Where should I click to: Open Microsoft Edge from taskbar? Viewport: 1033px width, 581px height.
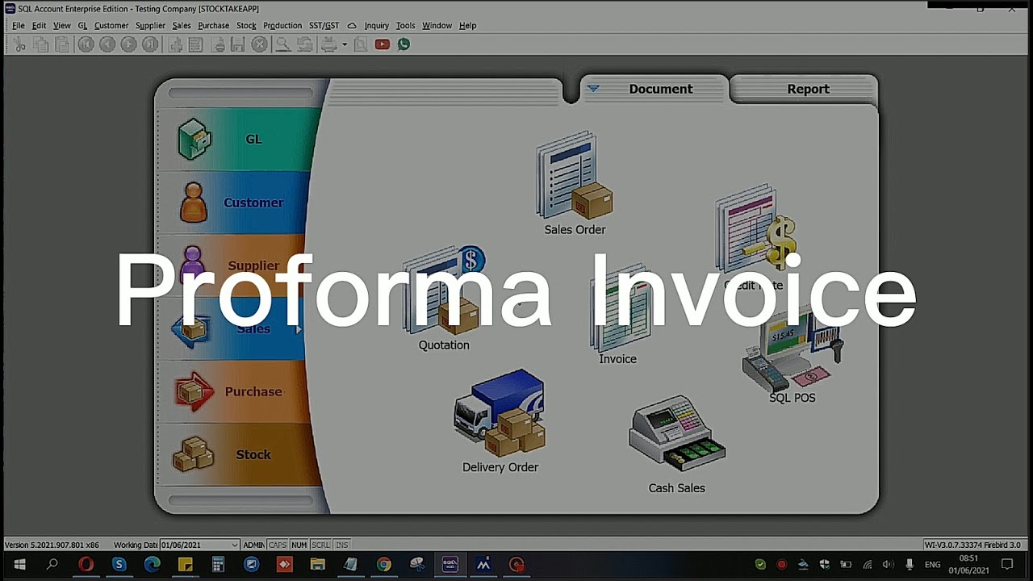pyautogui.click(x=152, y=565)
